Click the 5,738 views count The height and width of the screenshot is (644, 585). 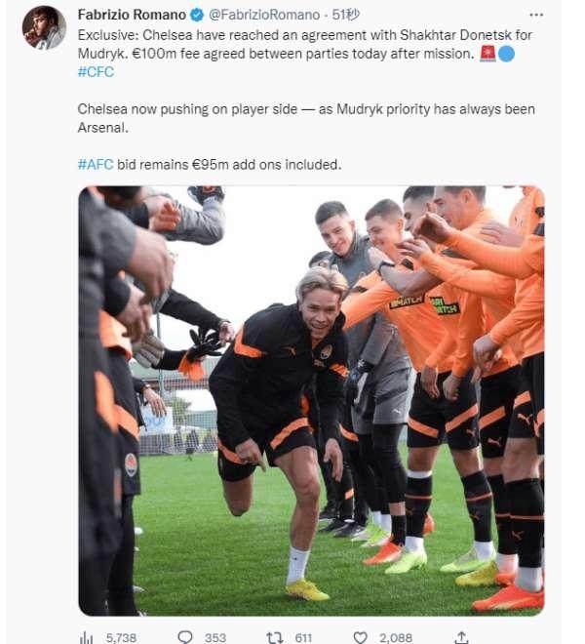[x=121, y=637]
